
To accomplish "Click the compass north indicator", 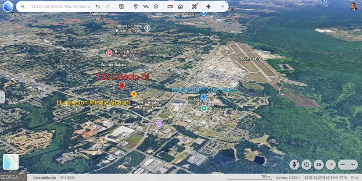I will (331, 164).
